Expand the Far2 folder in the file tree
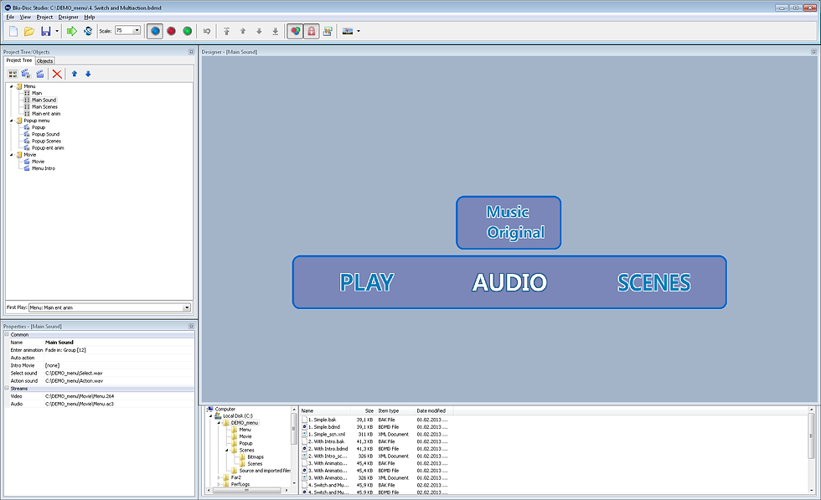Image resolution: width=821 pixels, height=500 pixels. pos(219,477)
